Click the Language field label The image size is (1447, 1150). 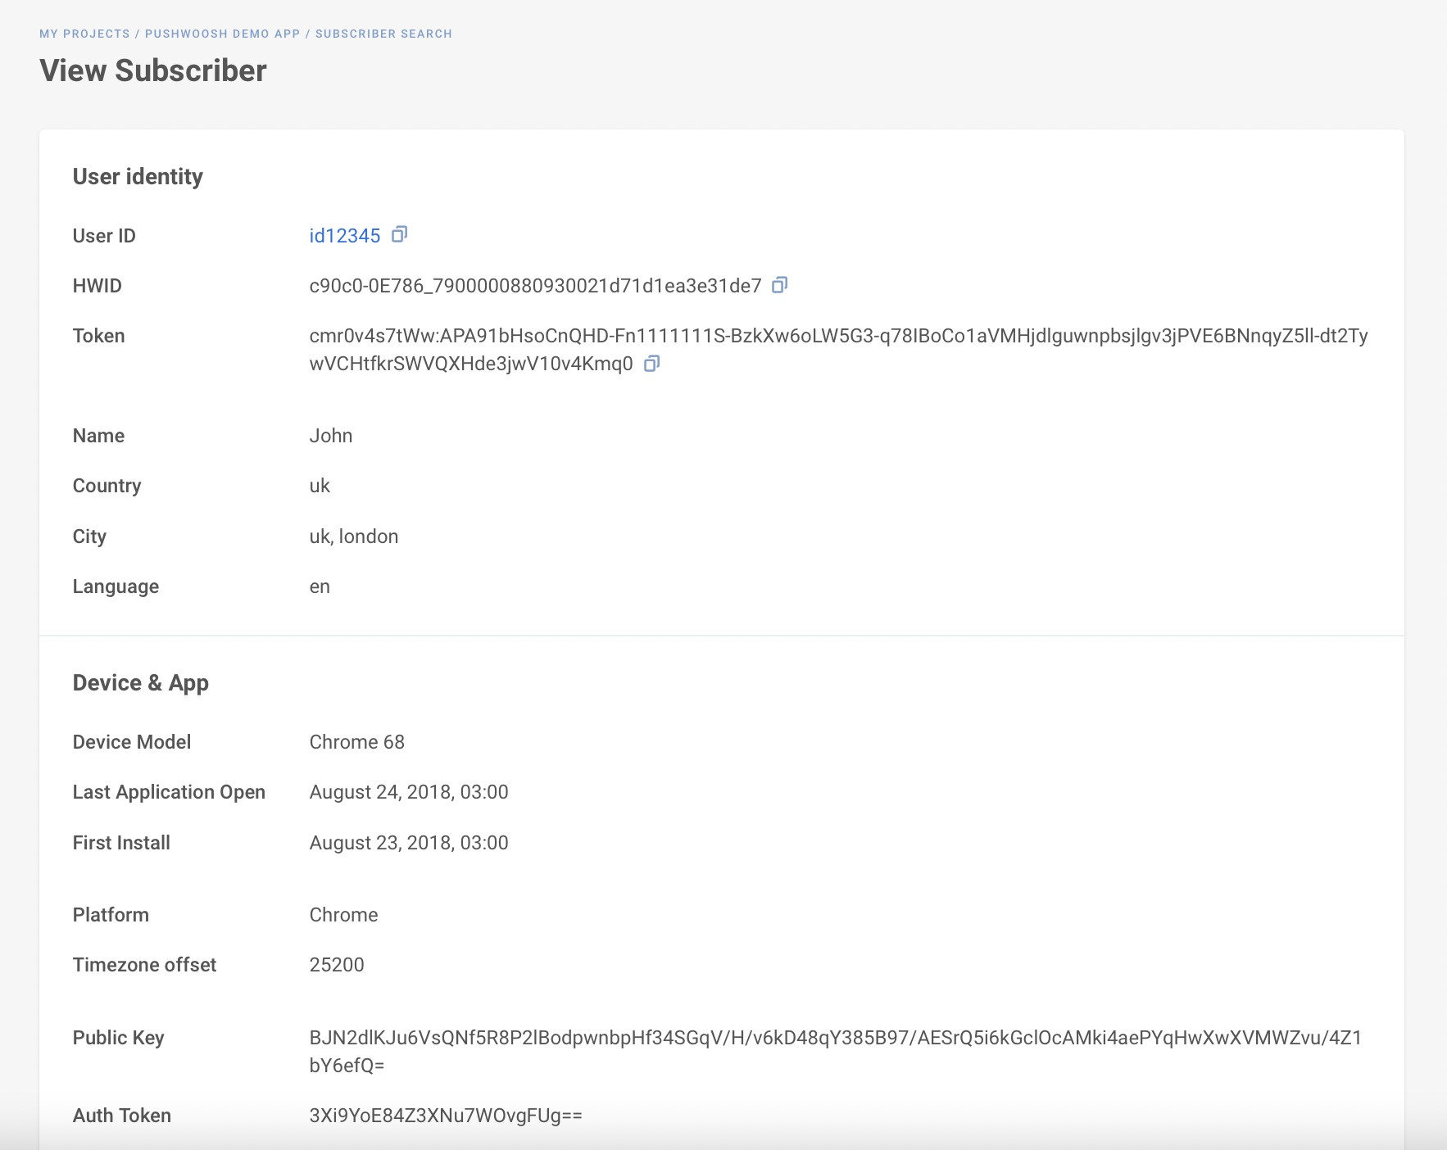pyautogui.click(x=116, y=586)
